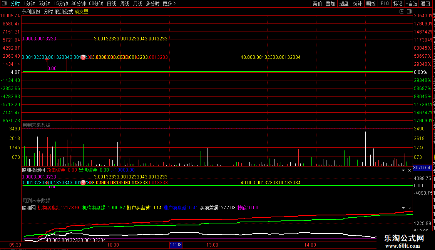Open F10 company info
The width and height of the screenshot is (435, 250).
(x=385, y=3)
